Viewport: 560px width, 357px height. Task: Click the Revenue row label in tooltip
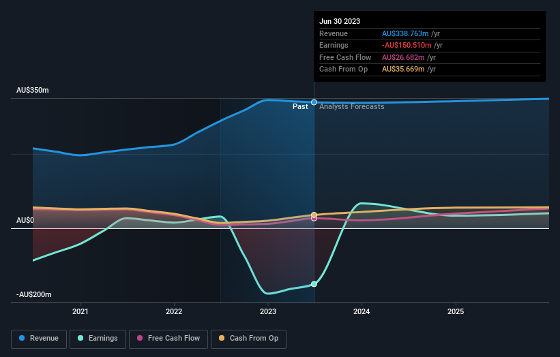[x=334, y=33]
